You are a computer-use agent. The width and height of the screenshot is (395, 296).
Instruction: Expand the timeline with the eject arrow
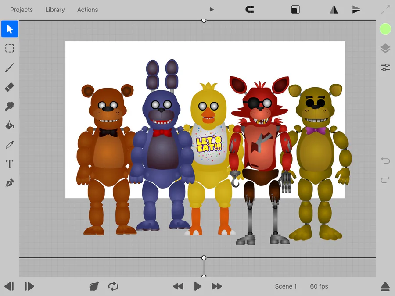(x=385, y=286)
